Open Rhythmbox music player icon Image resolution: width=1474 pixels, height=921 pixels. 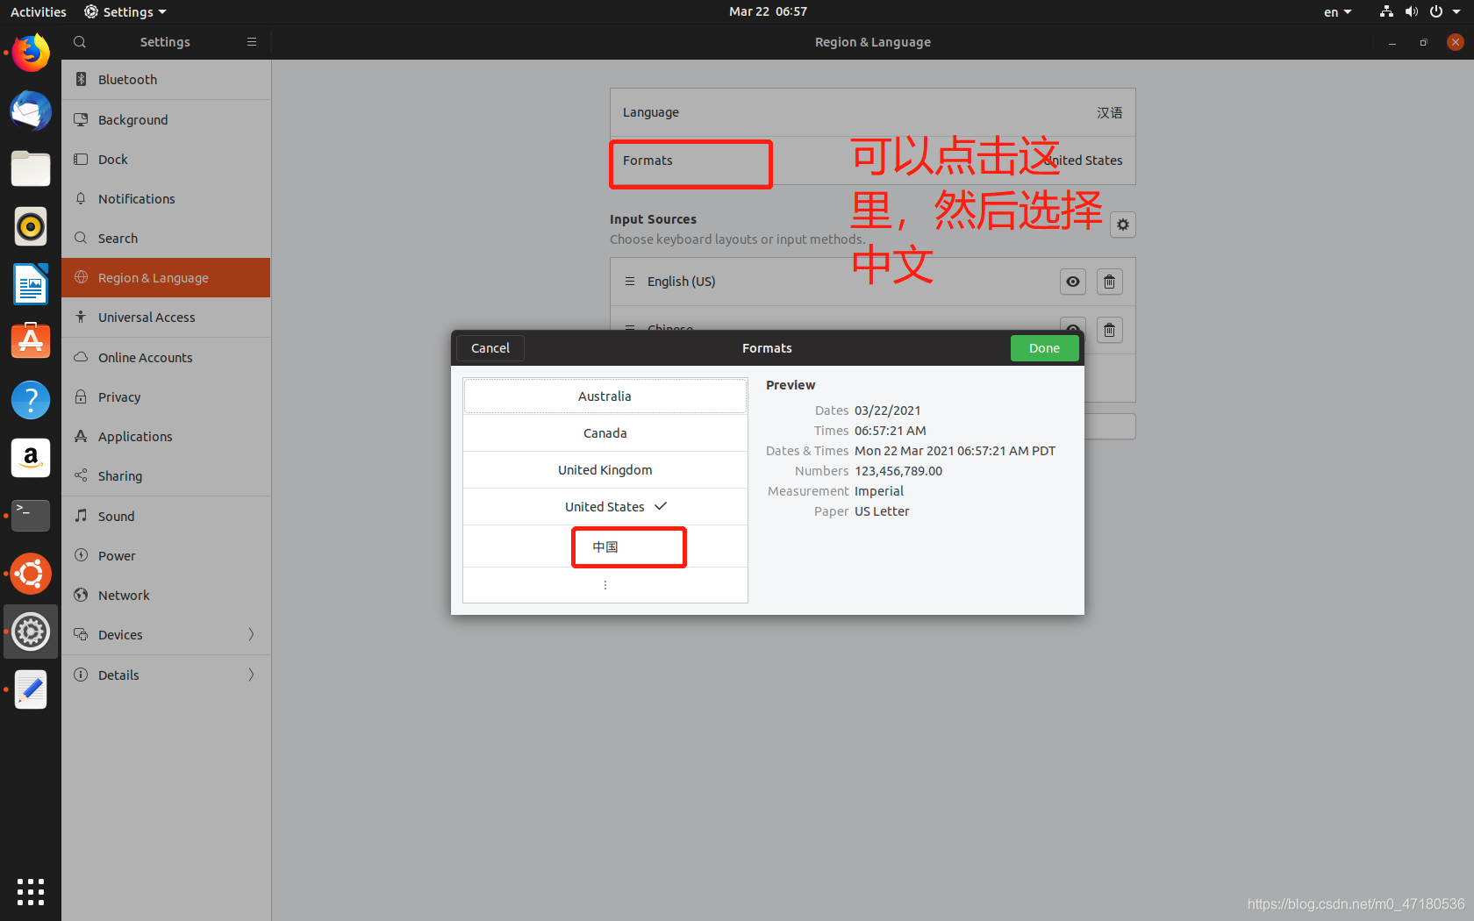coord(31,226)
